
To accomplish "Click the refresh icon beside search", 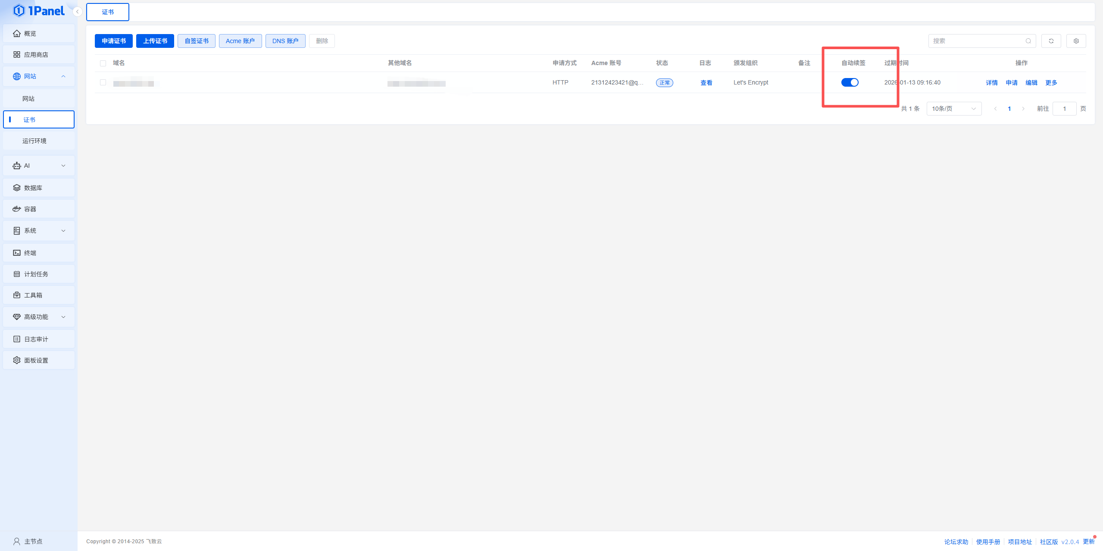I will click(1051, 41).
